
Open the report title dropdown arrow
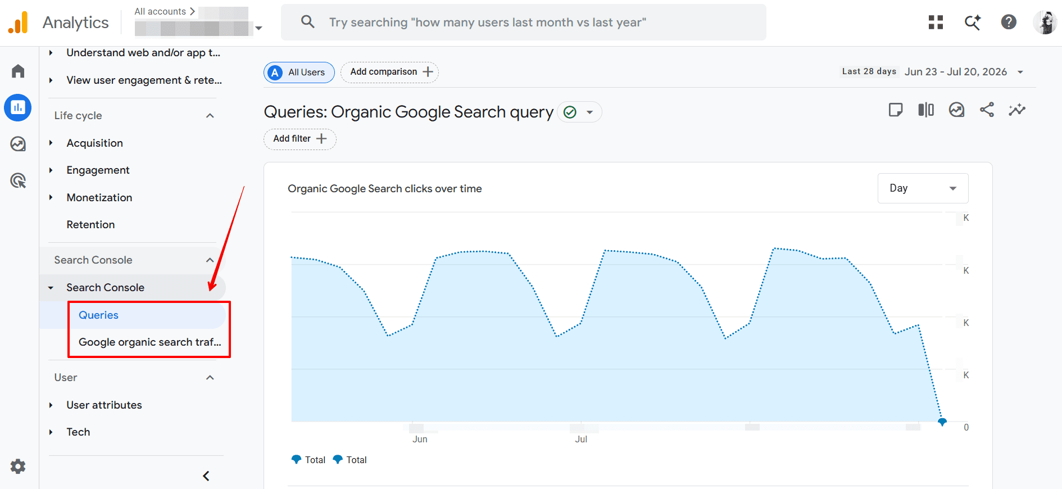(590, 112)
